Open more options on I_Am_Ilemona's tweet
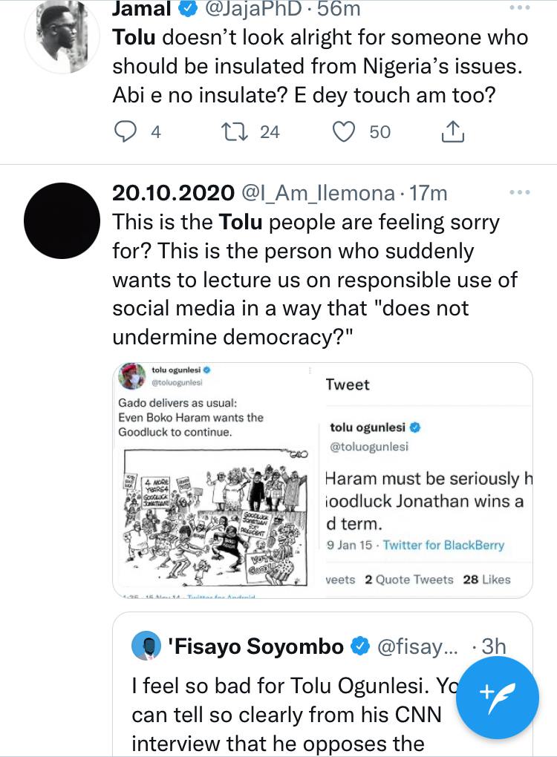 coord(519,193)
